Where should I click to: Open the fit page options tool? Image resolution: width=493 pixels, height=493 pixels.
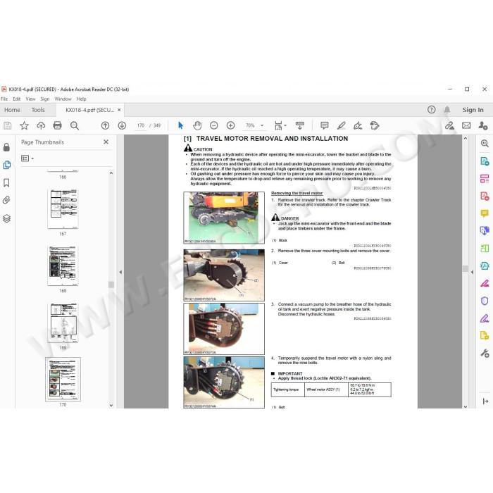click(x=280, y=126)
